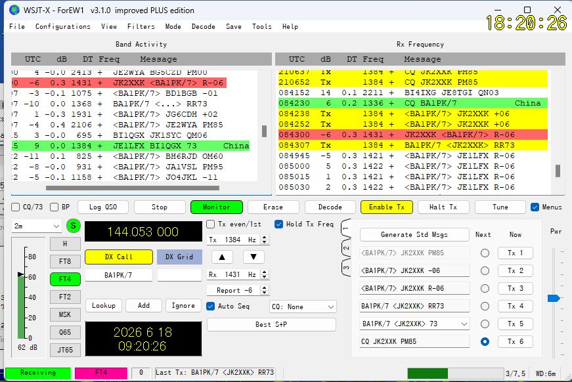Click Generate Std Msgs button
The width and height of the screenshot is (572, 382).
[414, 235]
